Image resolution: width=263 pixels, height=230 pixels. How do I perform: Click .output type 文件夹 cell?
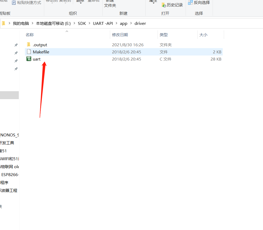tap(166, 45)
